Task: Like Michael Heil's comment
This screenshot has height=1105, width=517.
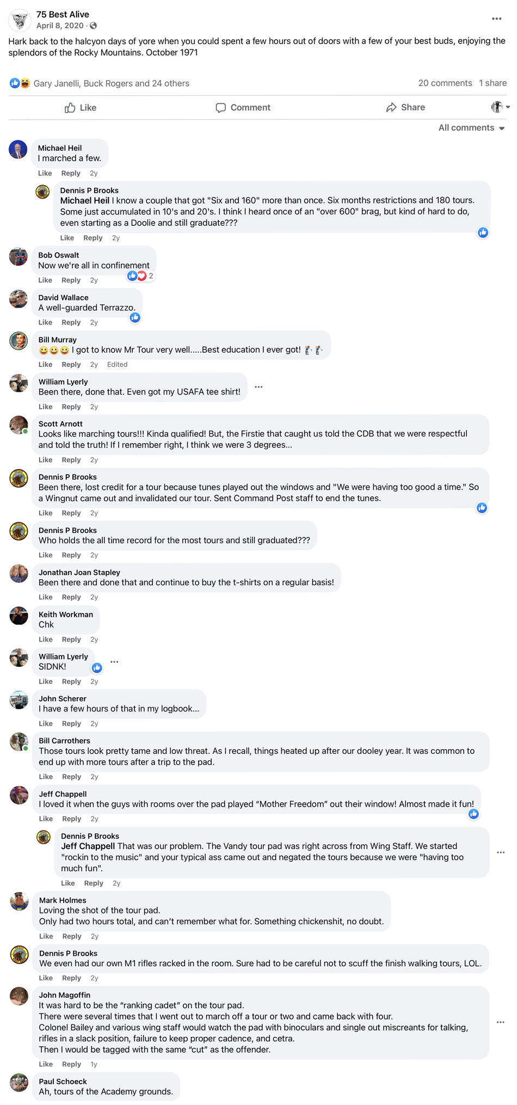Action: 45,173
